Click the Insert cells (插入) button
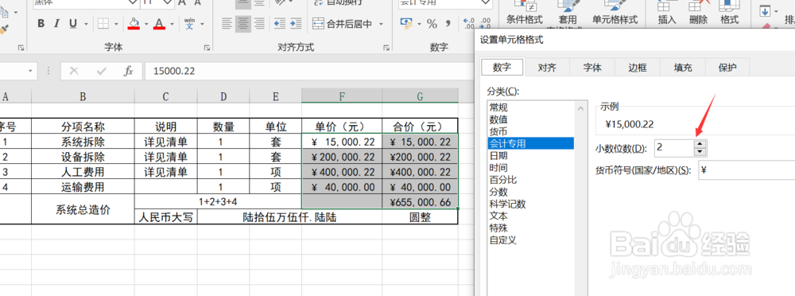The height and width of the screenshot is (296, 795). click(667, 14)
